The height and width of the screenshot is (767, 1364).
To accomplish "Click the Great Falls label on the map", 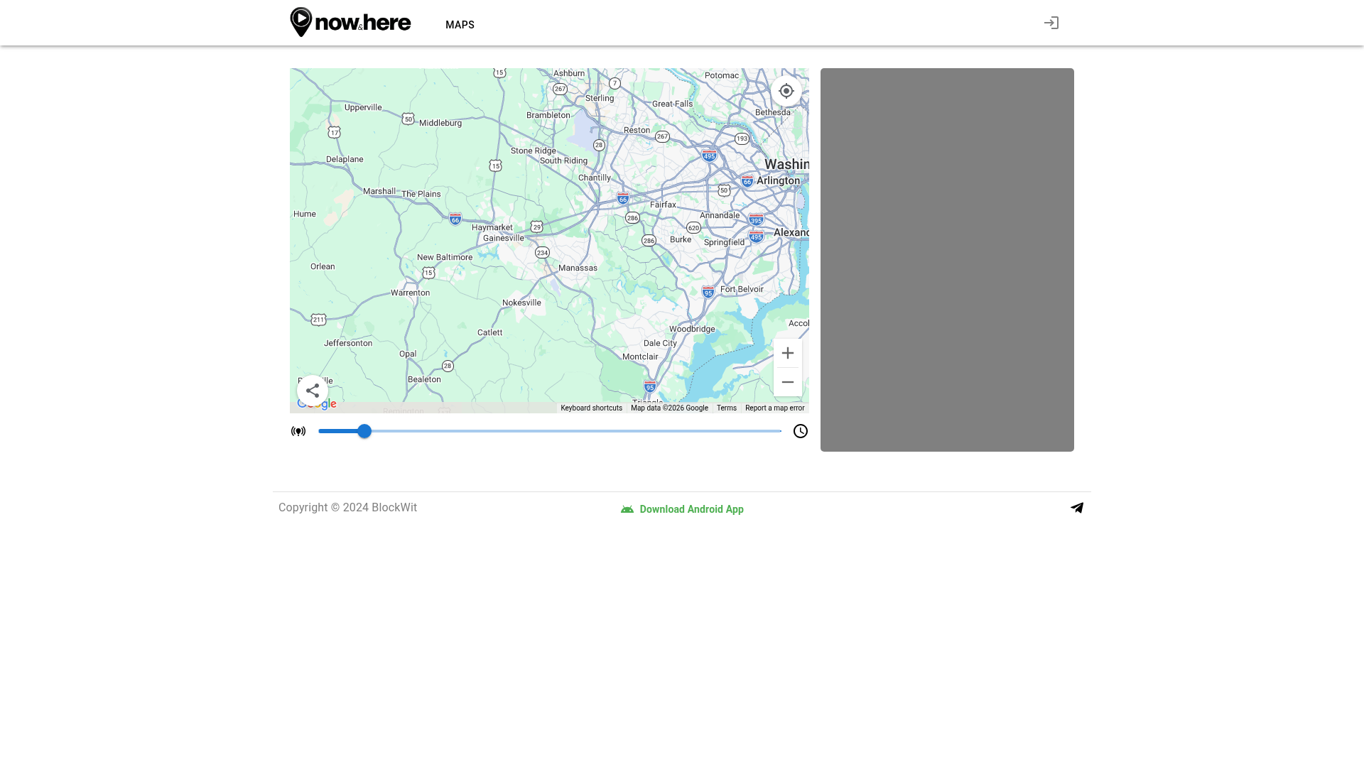I will (672, 104).
